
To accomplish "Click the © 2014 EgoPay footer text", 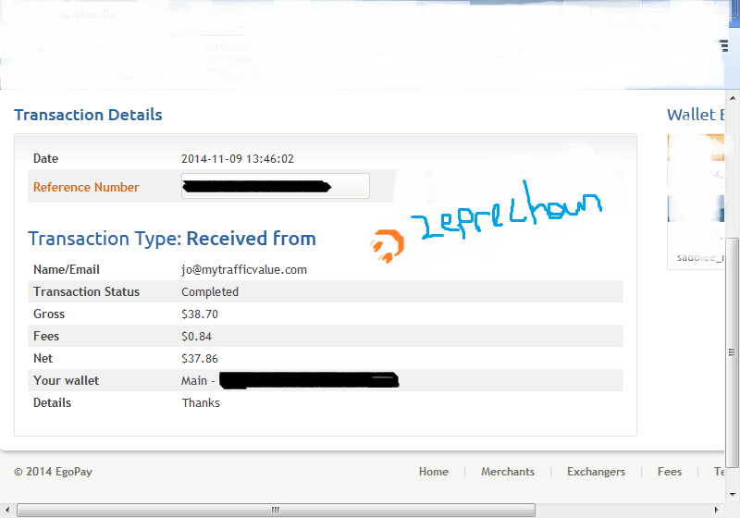I will (x=53, y=472).
